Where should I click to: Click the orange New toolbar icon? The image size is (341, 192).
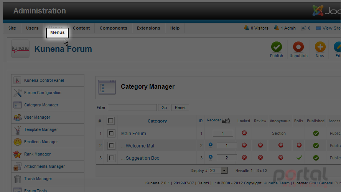point(320,47)
